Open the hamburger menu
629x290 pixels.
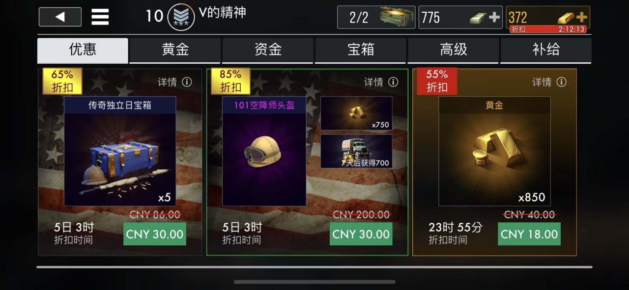point(100,17)
